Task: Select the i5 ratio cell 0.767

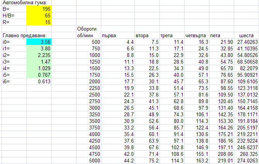Action: 38,75
